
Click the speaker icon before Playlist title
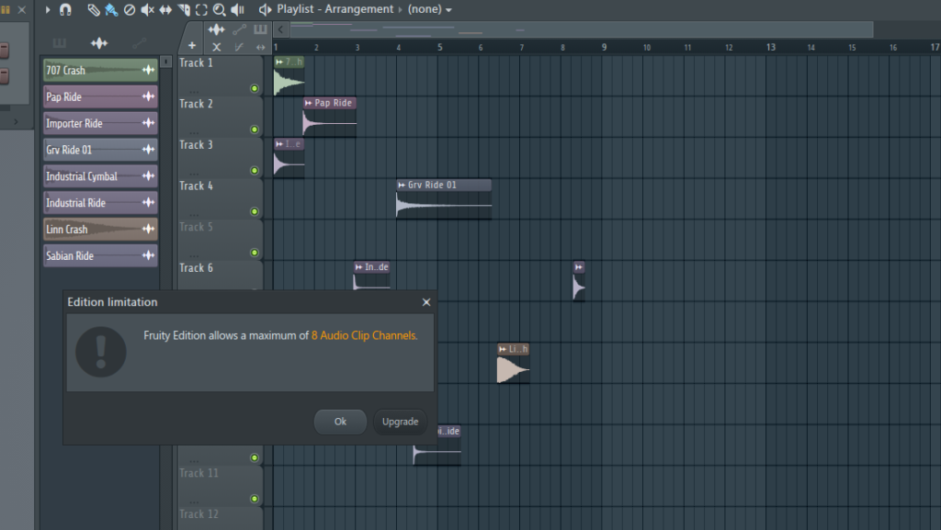pyautogui.click(x=265, y=9)
